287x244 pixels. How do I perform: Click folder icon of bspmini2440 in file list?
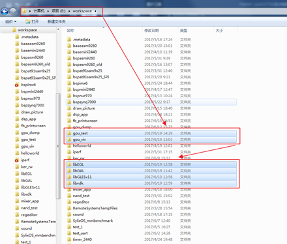pos(69,89)
